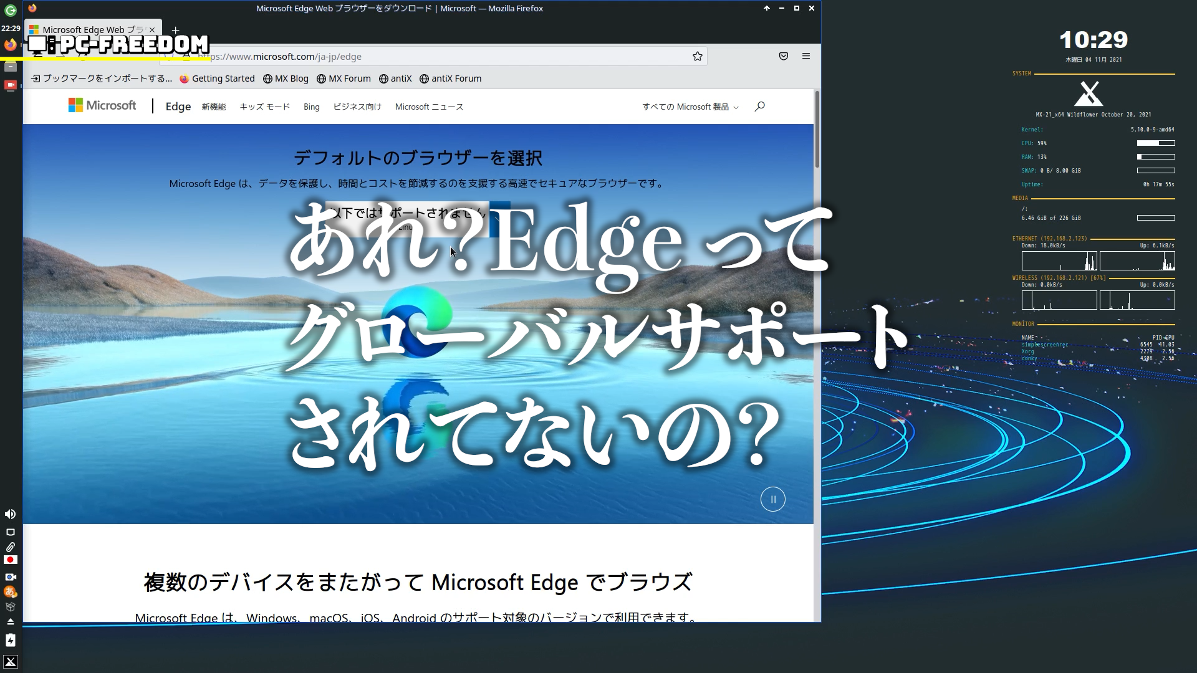The height and width of the screenshot is (673, 1197).
Task: Open the Getting Started bookmark
Action: [217, 79]
